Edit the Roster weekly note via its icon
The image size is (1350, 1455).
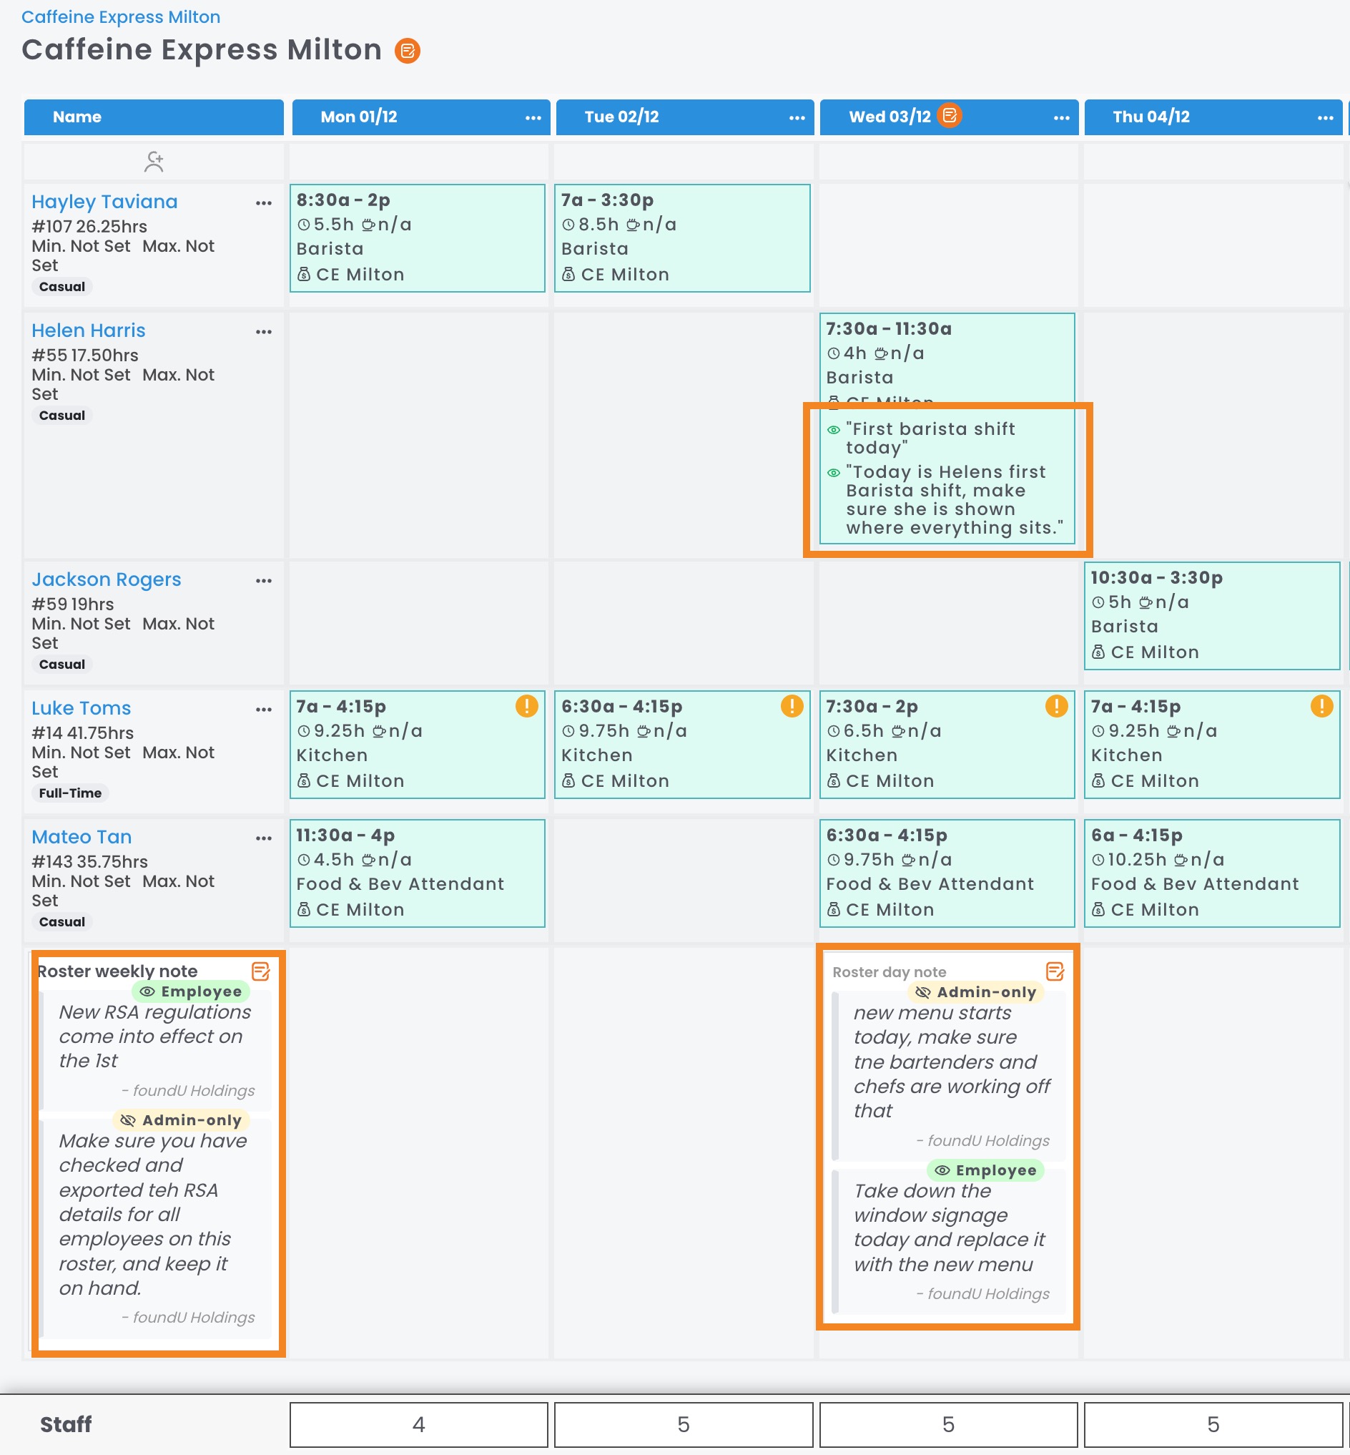pos(260,971)
